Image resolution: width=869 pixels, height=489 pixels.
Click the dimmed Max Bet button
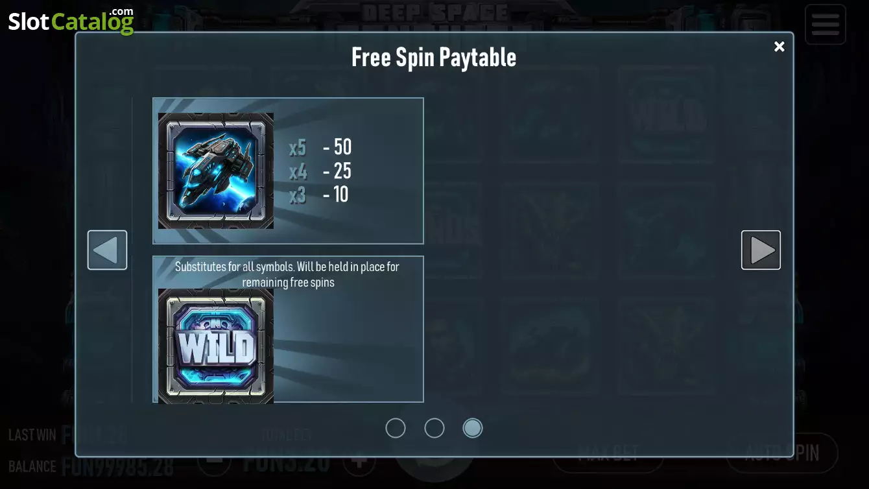(608, 452)
